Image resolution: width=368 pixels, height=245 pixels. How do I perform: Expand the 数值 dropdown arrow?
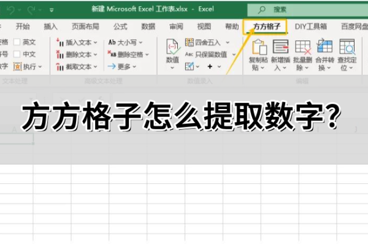click(172, 68)
